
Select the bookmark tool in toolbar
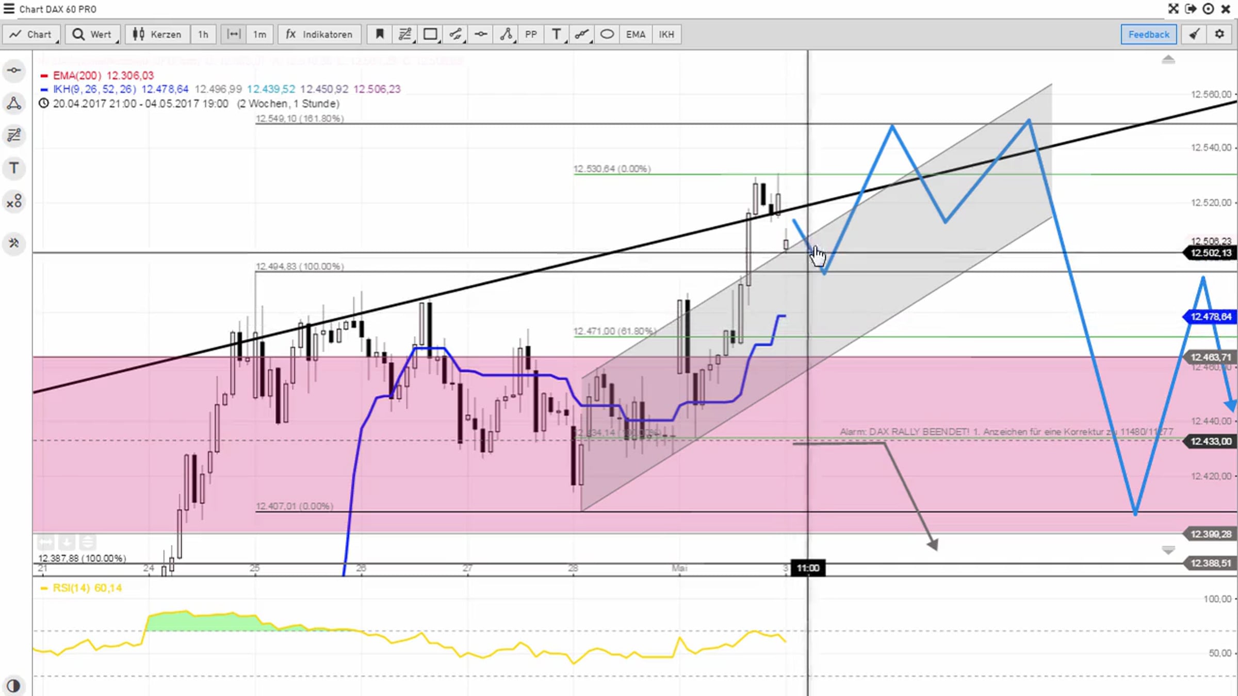380,35
